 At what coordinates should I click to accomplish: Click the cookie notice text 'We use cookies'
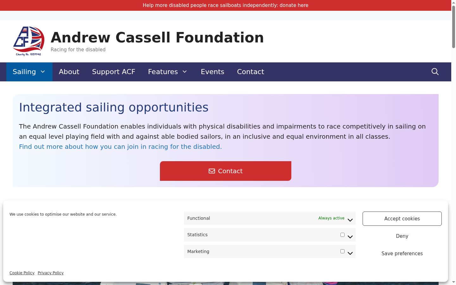[63, 214]
